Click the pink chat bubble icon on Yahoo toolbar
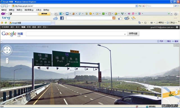The image size is (180, 108). click(133, 14)
